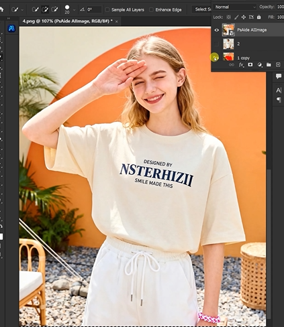The width and height of the screenshot is (284, 327).
Task: Click the Select Subject button
Action: pos(203,9)
